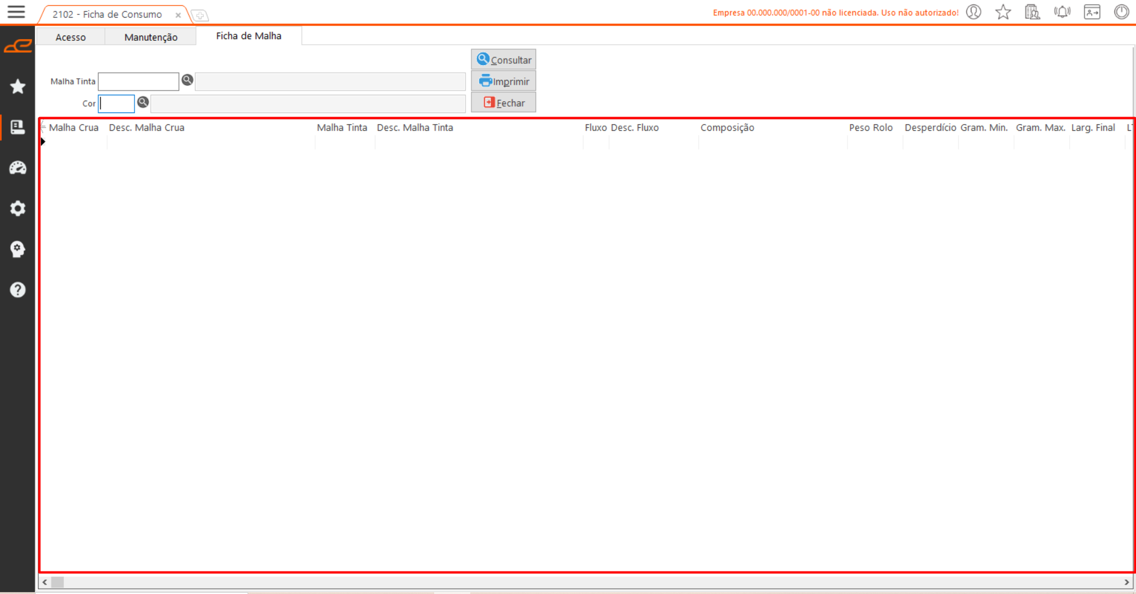Viewport: 1136px width, 594px height.
Task: Switch to the Acesso tab
Action: click(70, 37)
